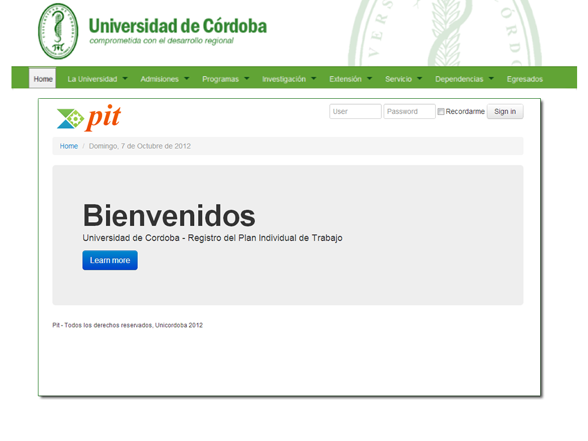Viewport: 588px width, 441px height.
Task: Select the Home tab in navigation bar
Action: pyautogui.click(x=43, y=79)
